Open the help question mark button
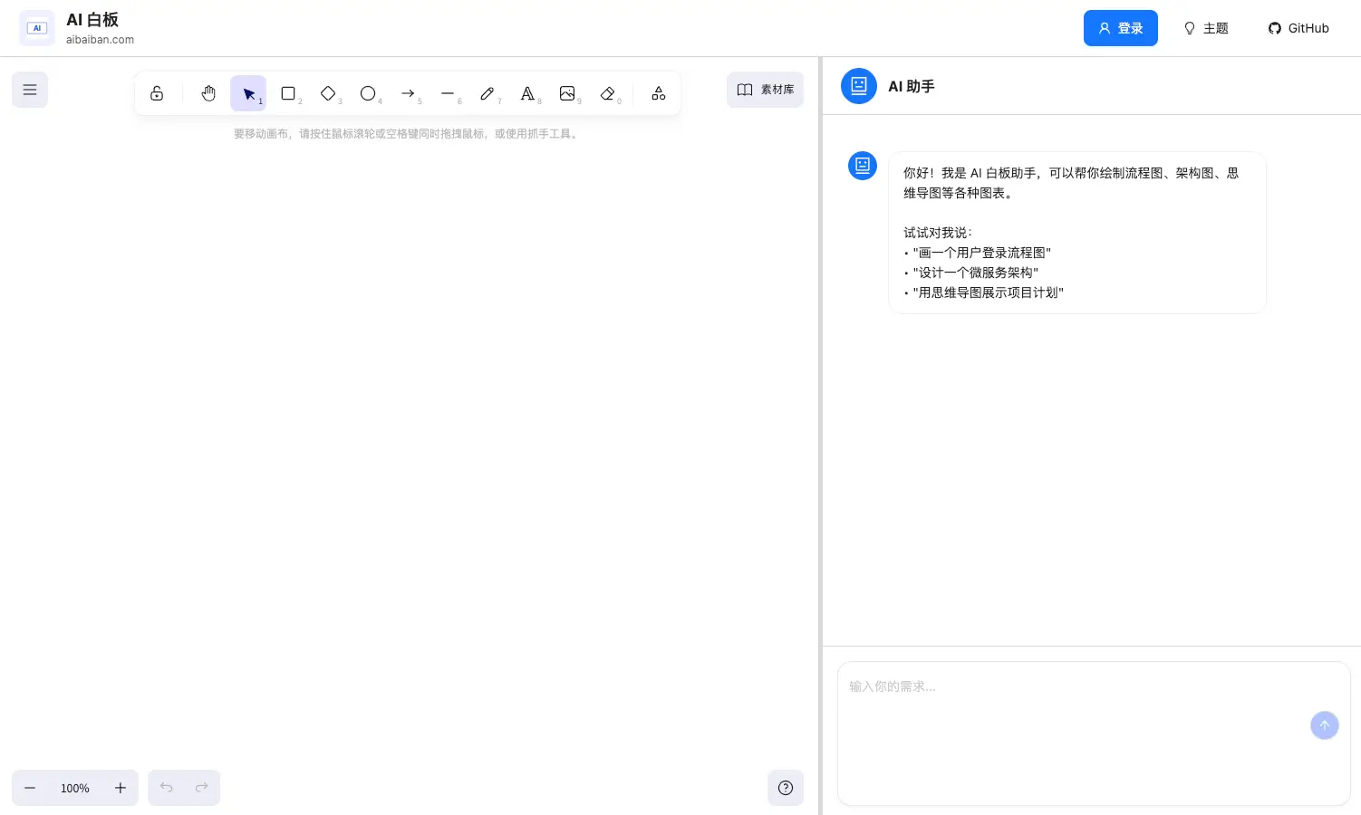 (x=786, y=788)
